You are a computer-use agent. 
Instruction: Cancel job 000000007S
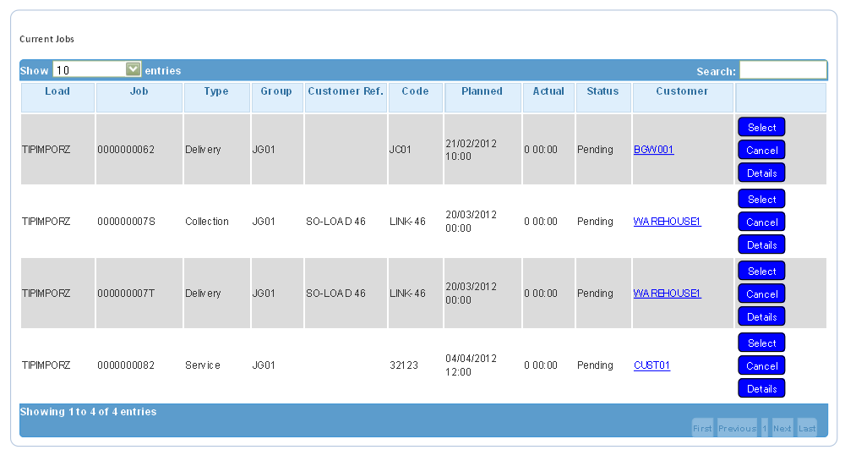tap(761, 222)
